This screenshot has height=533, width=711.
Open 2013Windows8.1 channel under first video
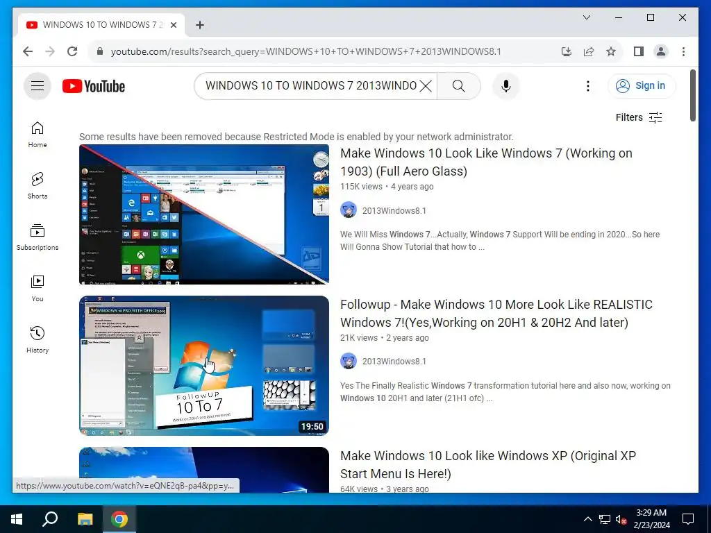[x=394, y=210]
